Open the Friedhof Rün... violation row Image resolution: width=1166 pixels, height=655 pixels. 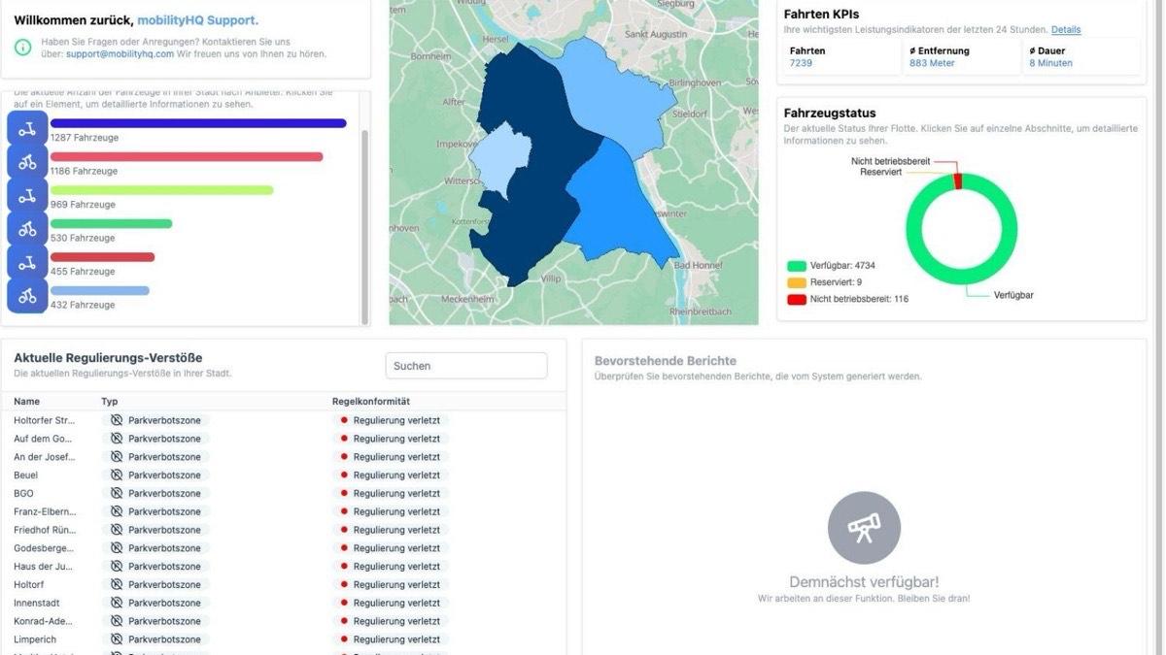(284, 530)
